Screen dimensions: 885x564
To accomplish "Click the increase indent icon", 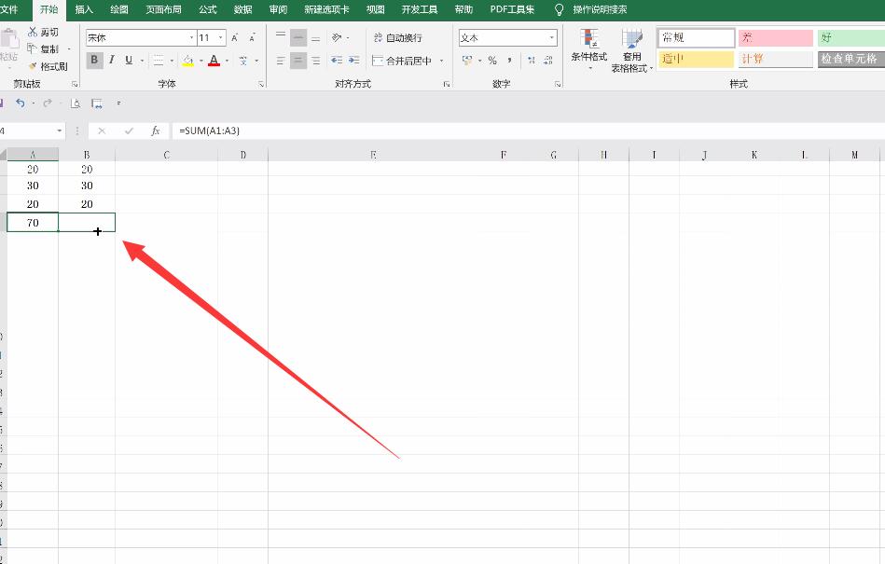I will [353, 61].
